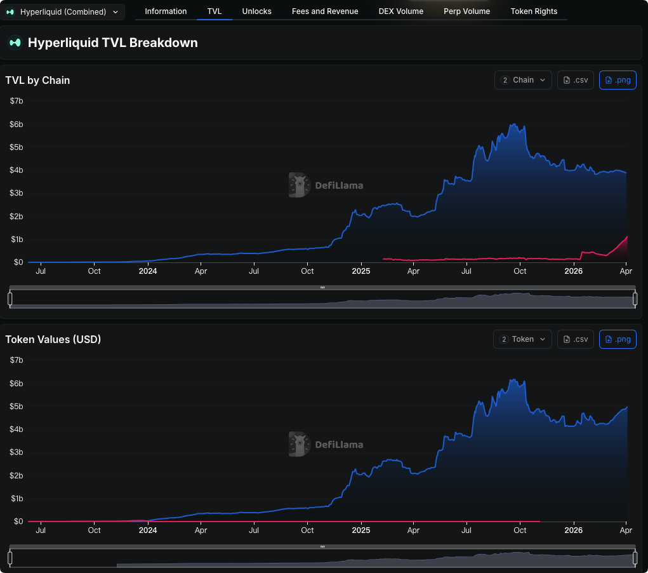Go to the Unlocks tab
This screenshot has height=573, width=648.
pos(256,11)
